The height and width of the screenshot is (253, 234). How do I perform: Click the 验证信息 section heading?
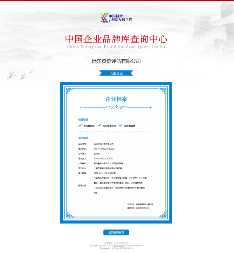click(83, 119)
